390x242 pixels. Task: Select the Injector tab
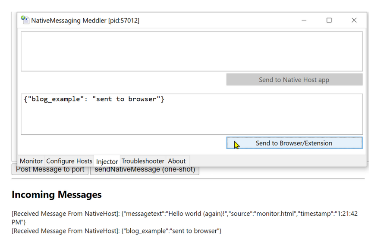point(107,161)
